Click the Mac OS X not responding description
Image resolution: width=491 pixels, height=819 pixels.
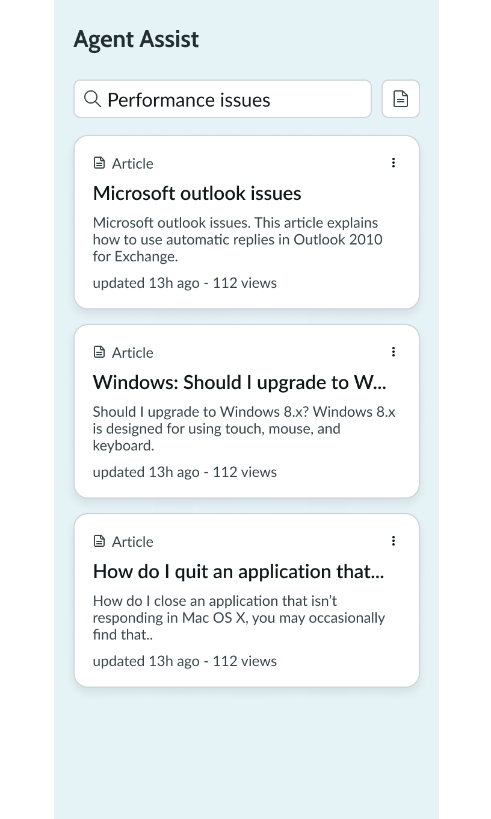[238, 618]
